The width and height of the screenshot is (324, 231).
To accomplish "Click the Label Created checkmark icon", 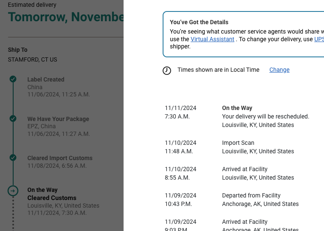I will click(x=13, y=79).
